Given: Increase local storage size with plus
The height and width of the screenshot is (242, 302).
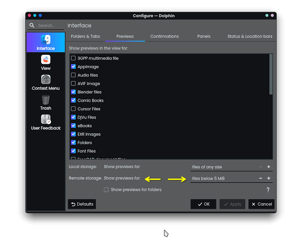Looking at the screenshot, I should coord(269,166).
